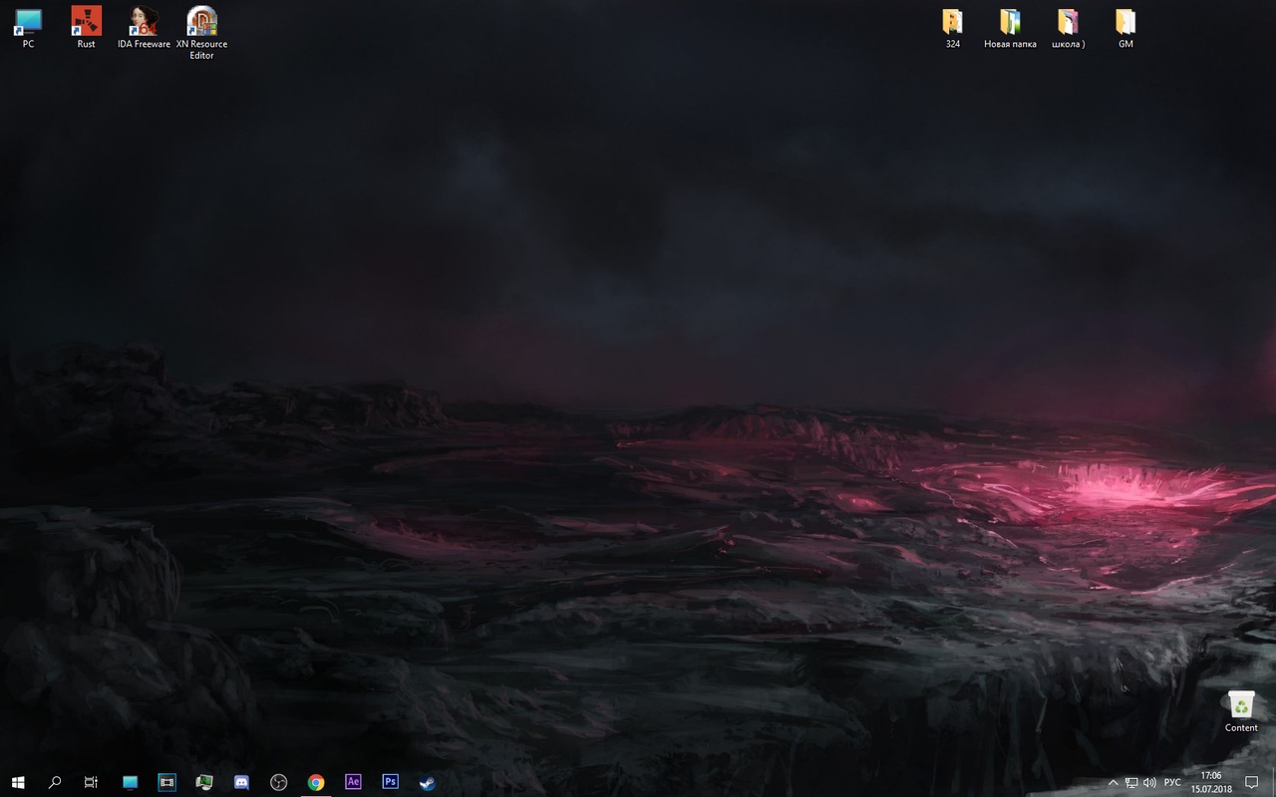Select the XN Resource Editor shortcut
This screenshot has height=797, width=1276.
[202, 34]
